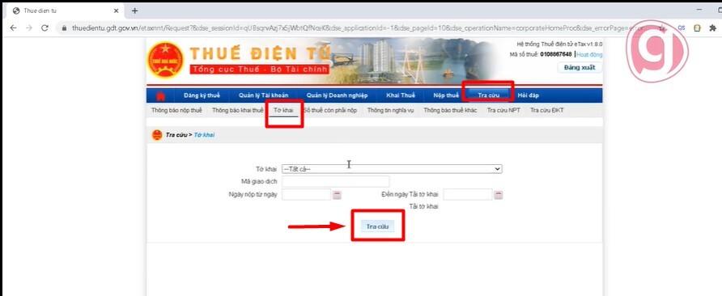Open the Nộp thuế menu
This screenshot has height=296, width=722.
pos(446,95)
